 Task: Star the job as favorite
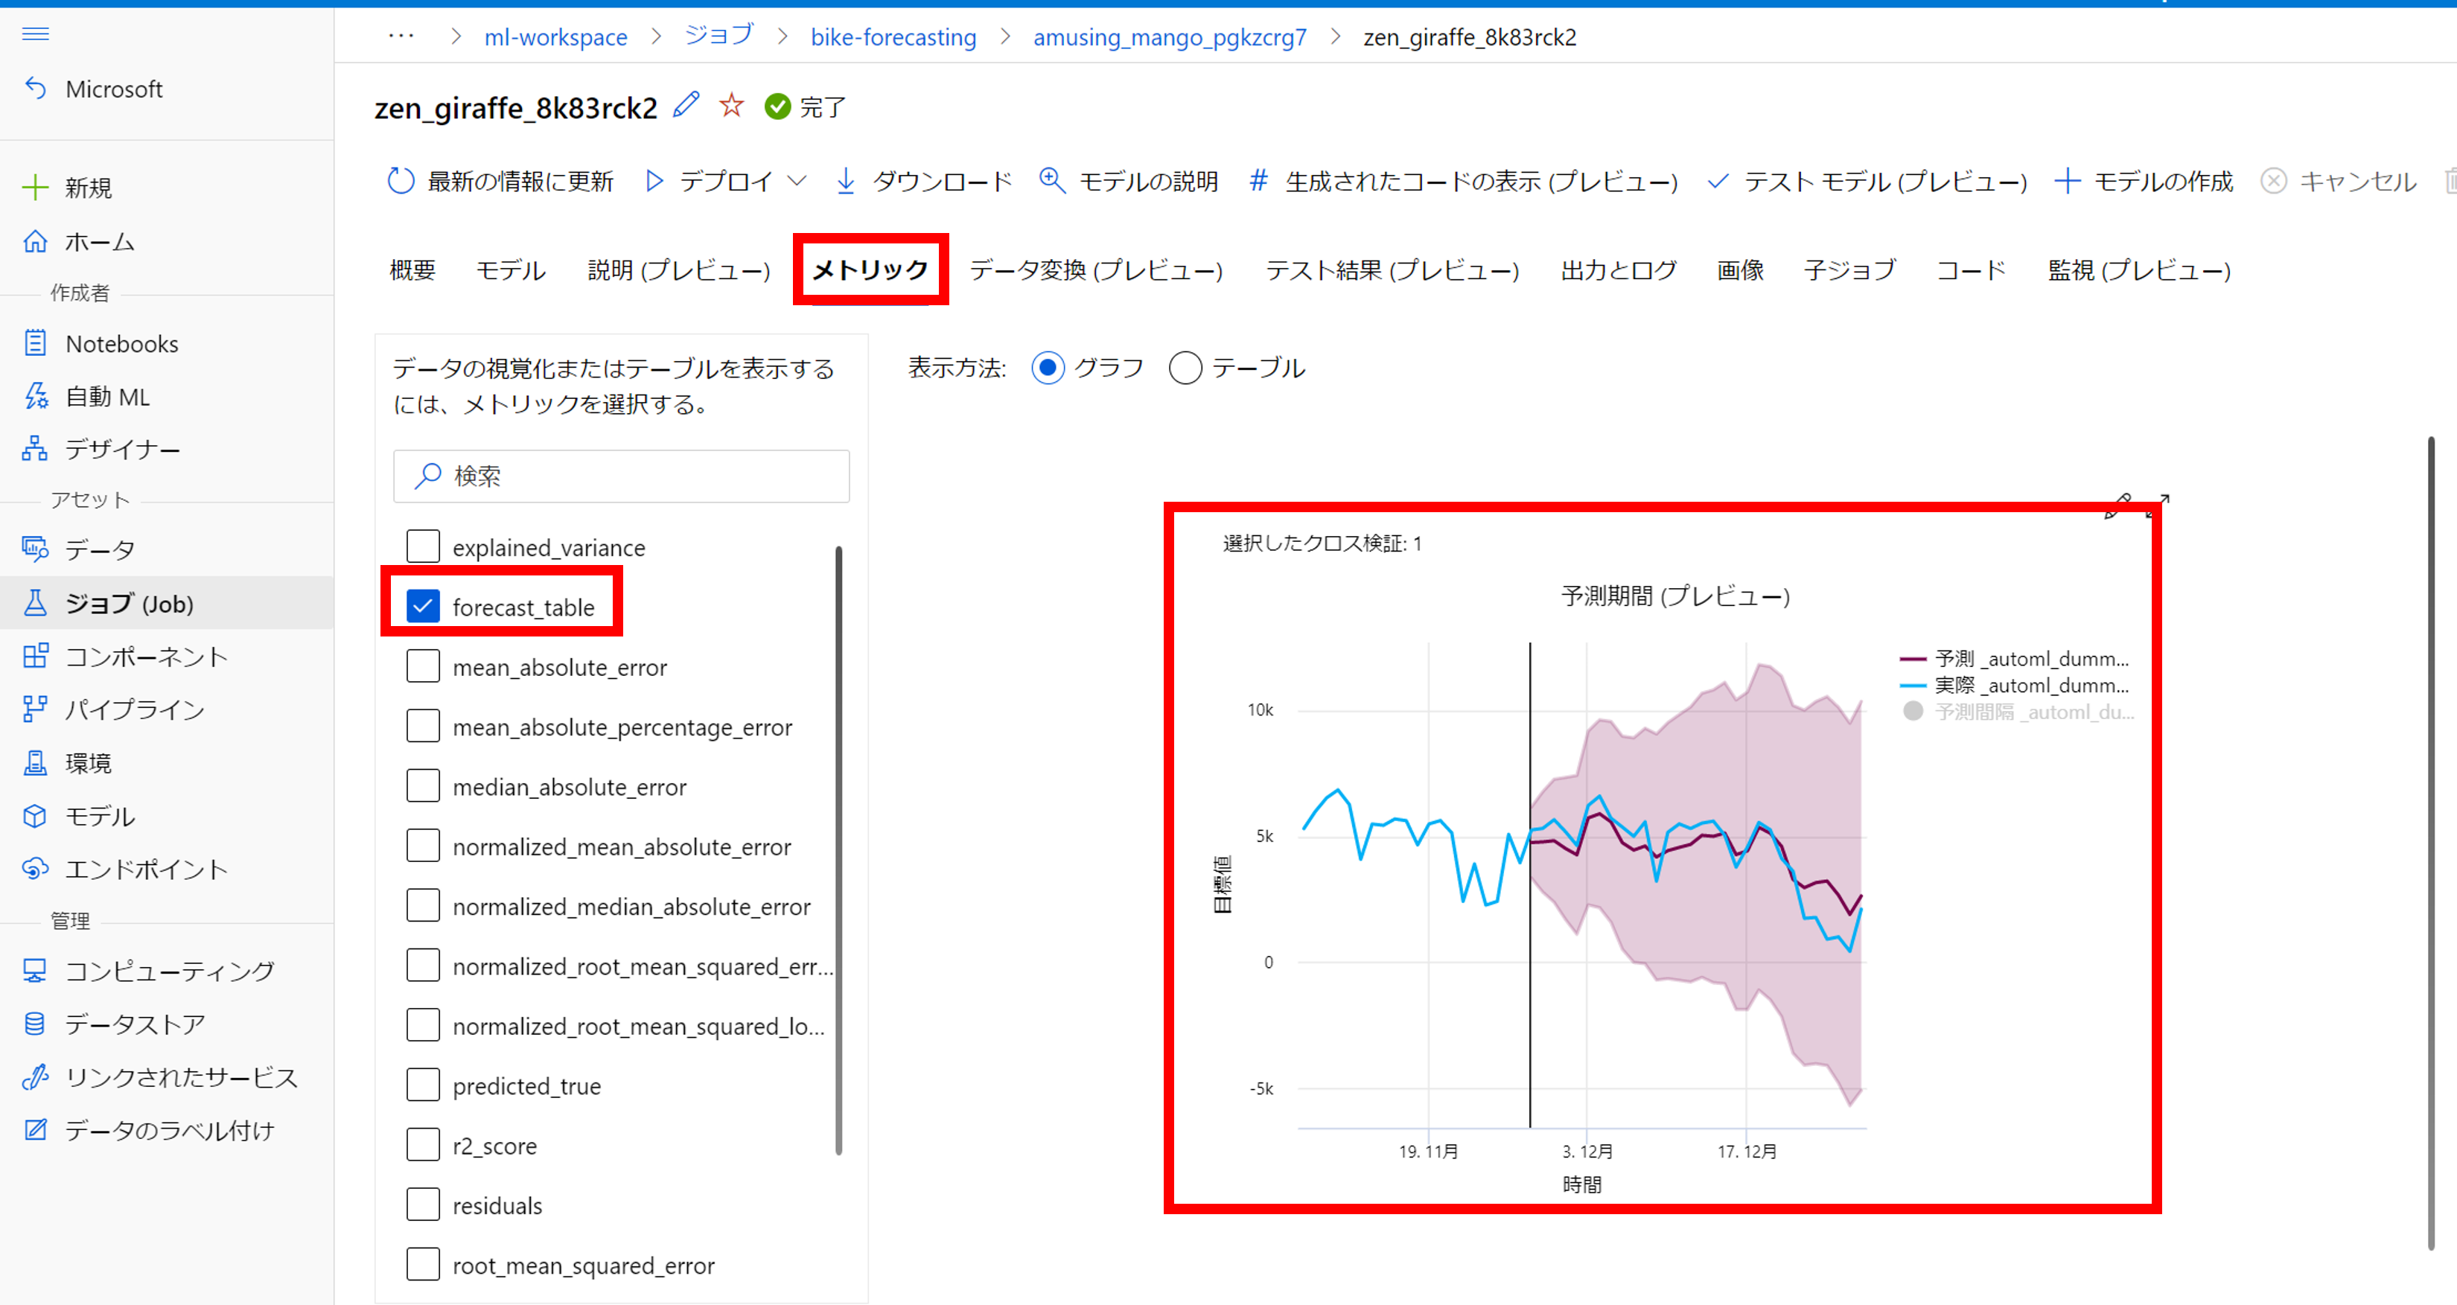pyautogui.click(x=730, y=105)
